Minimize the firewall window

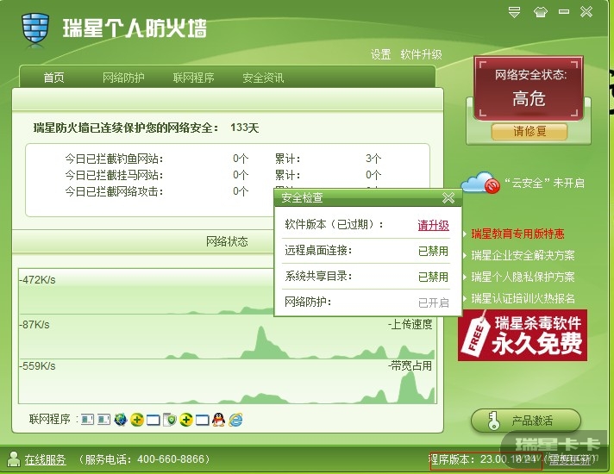coord(564,12)
